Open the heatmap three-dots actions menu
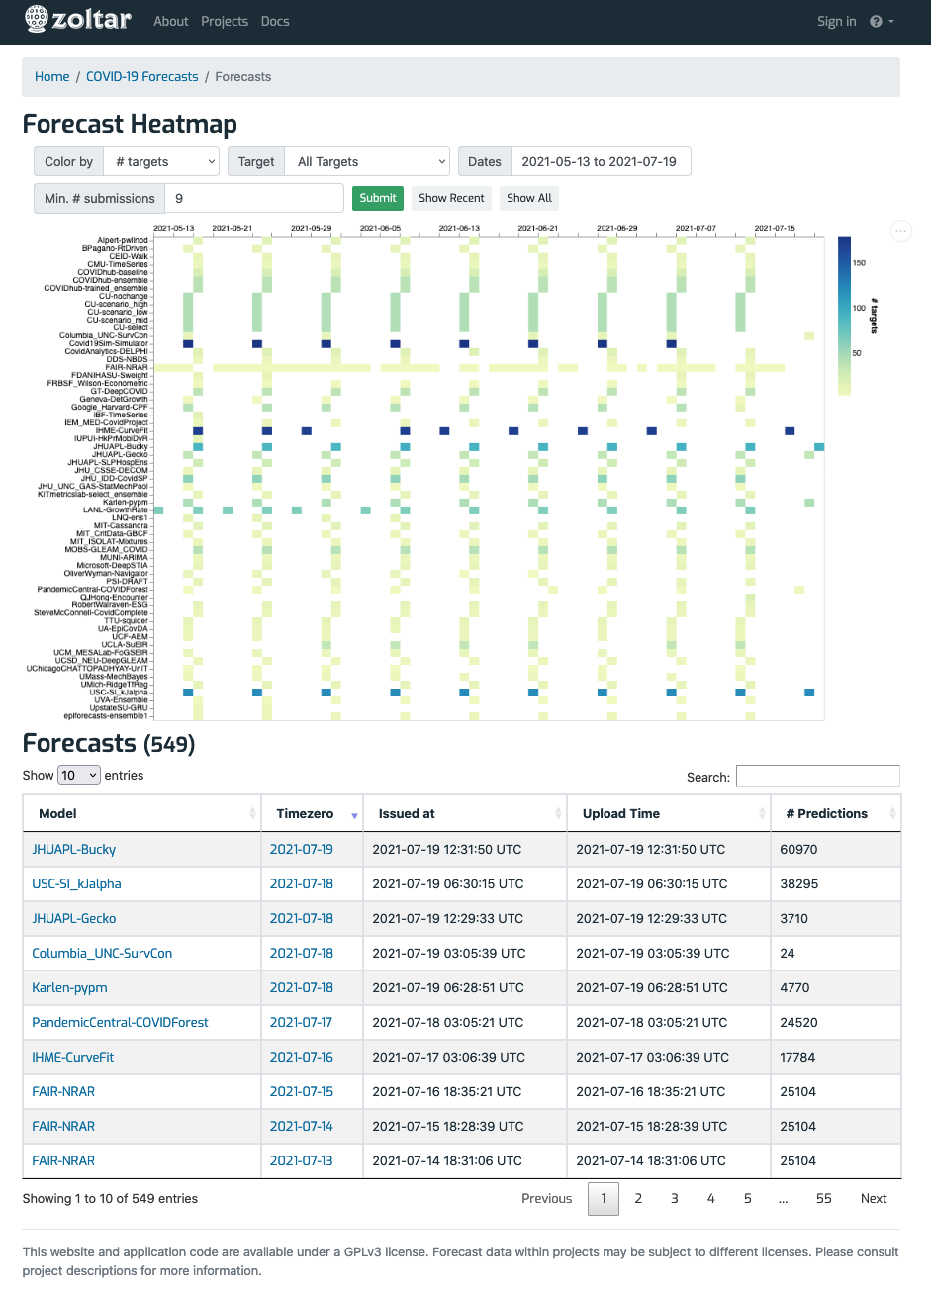 [x=901, y=231]
